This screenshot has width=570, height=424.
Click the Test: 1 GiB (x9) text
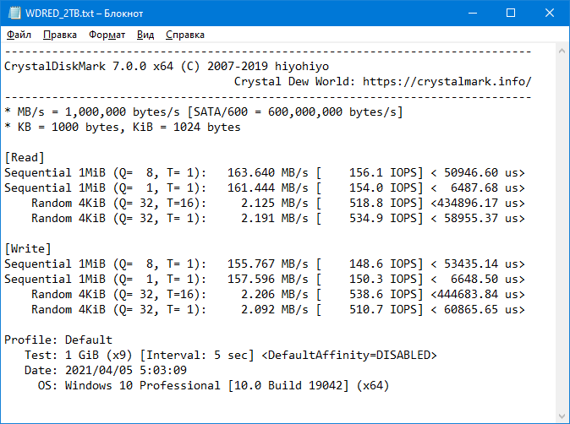(79, 355)
